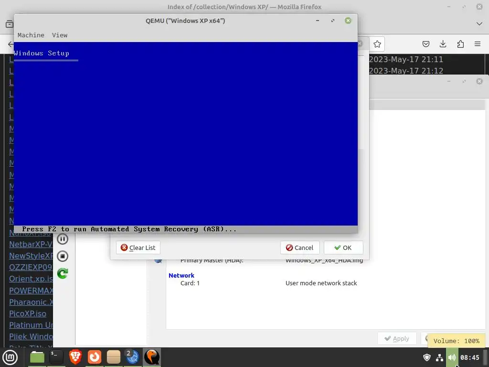
Task: Open the security shield tray icon
Action: [x=426, y=357]
